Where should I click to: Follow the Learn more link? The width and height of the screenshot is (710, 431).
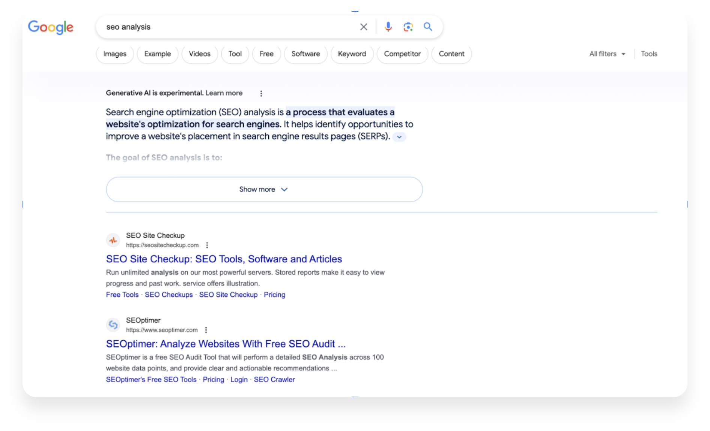coord(224,93)
